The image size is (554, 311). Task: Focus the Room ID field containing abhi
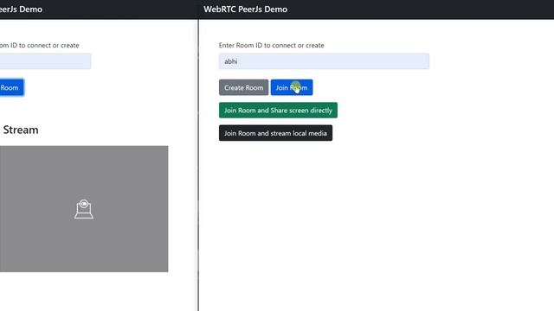click(x=324, y=61)
